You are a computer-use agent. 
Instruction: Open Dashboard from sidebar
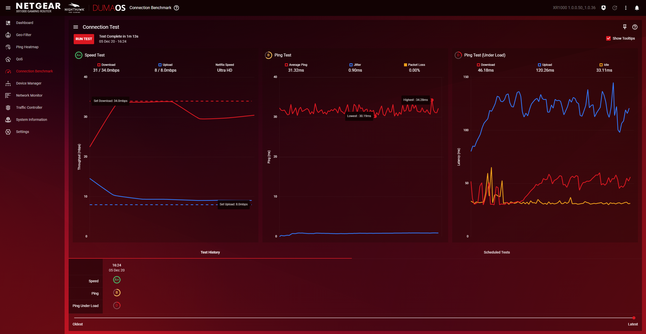[25, 23]
